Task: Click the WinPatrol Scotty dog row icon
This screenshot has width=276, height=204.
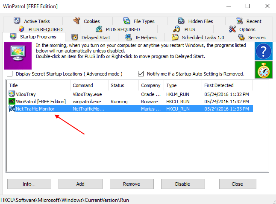Action: pyautogui.click(x=12, y=101)
